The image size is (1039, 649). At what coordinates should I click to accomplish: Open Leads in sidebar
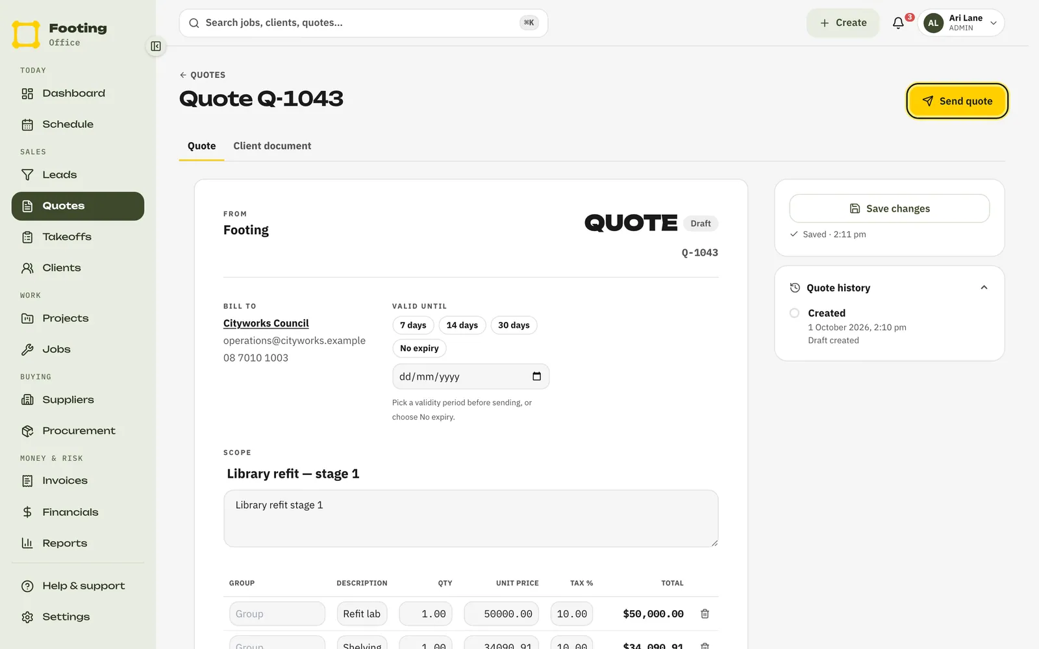point(78,175)
